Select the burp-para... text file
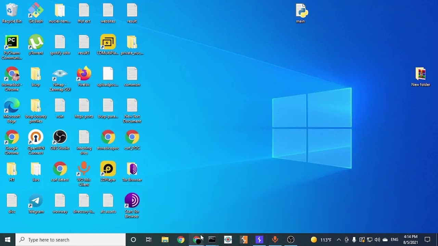 pyautogui.click(x=108, y=109)
